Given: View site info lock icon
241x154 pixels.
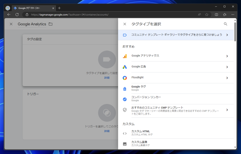Looking at the screenshot, I should tap(27, 14).
